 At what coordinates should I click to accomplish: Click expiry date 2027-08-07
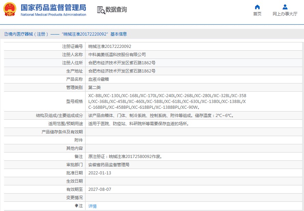click(100, 189)
